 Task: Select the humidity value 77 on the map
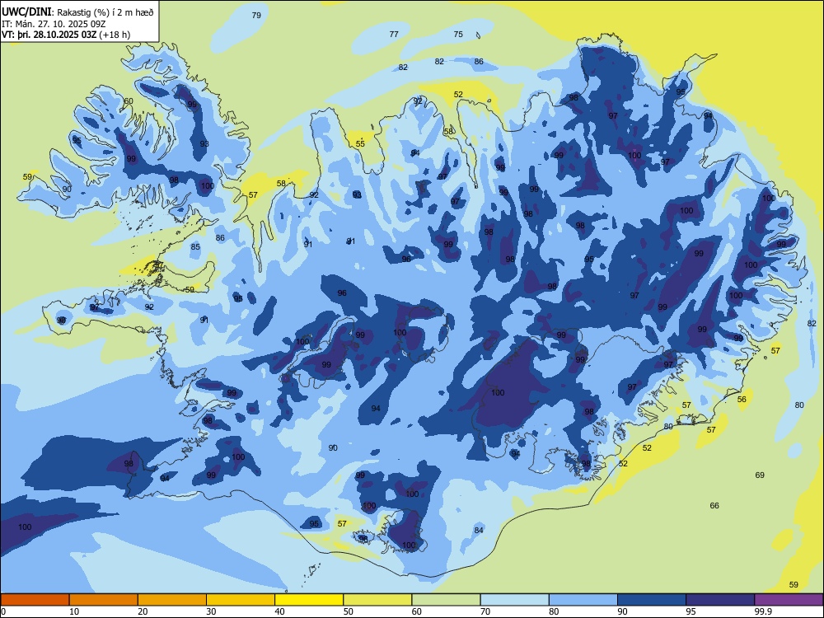(x=394, y=34)
